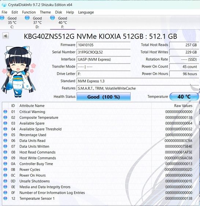Click Power On Count value 45 count

(184, 67)
